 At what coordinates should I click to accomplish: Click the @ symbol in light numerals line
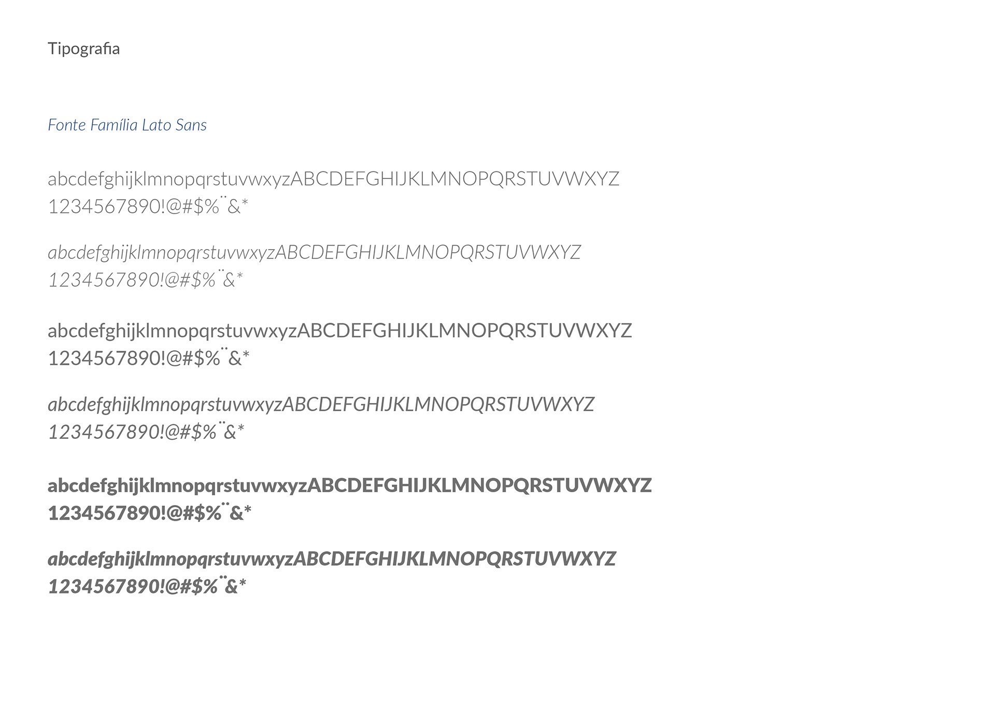(x=174, y=207)
